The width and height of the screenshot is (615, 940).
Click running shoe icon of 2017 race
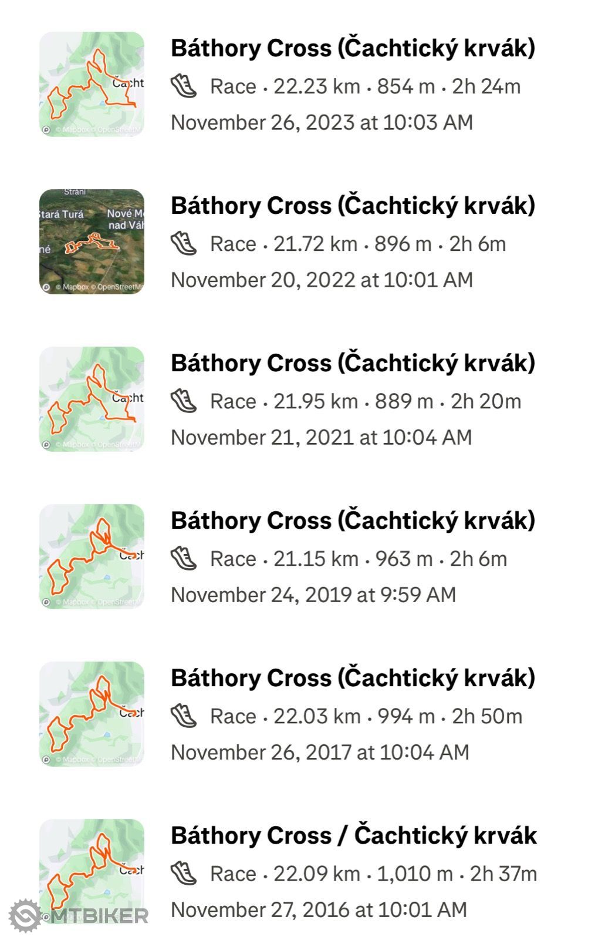pos(184,716)
